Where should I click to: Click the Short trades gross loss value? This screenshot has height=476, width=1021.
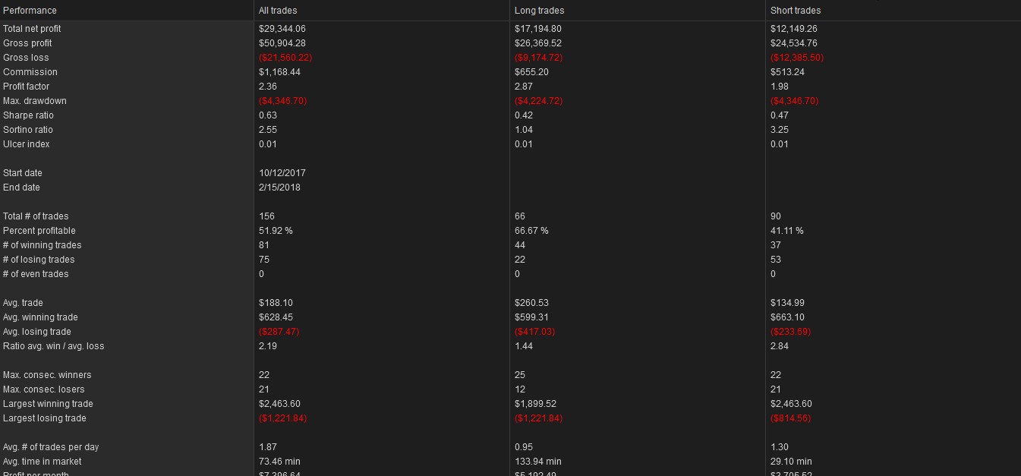click(797, 58)
